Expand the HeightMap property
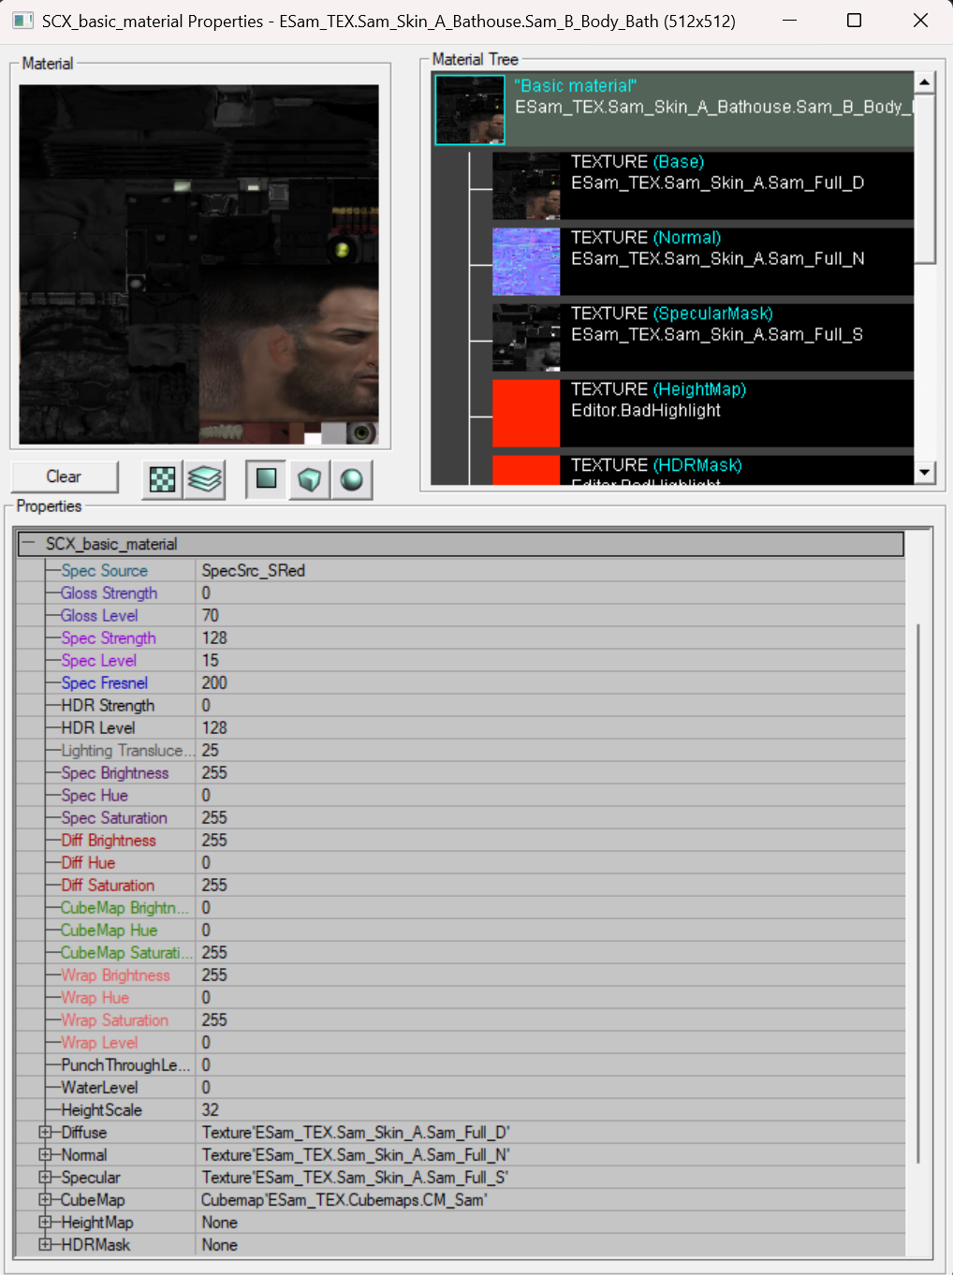 click(45, 1222)
